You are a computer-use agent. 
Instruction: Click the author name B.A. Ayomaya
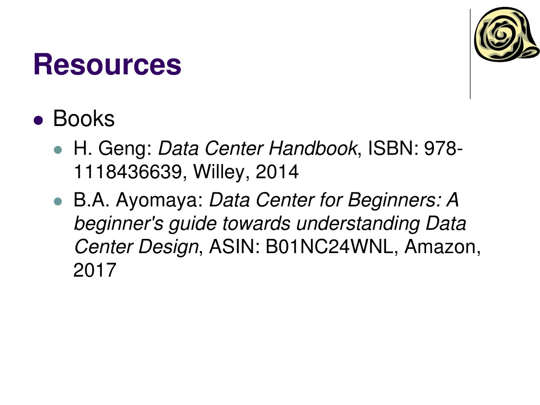point(139,200)
